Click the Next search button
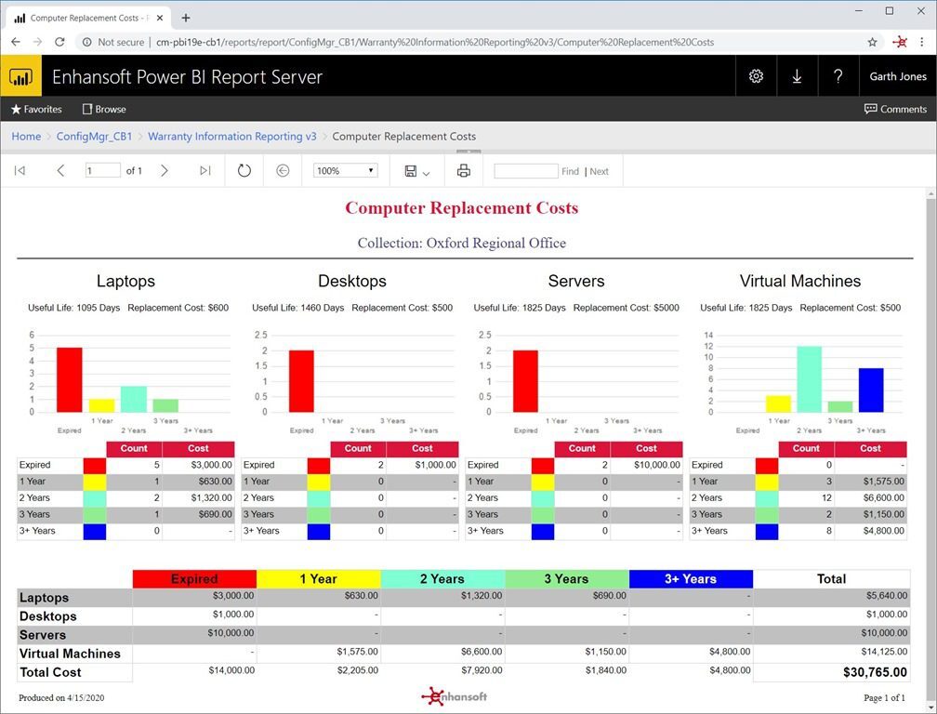 point(600,170)
